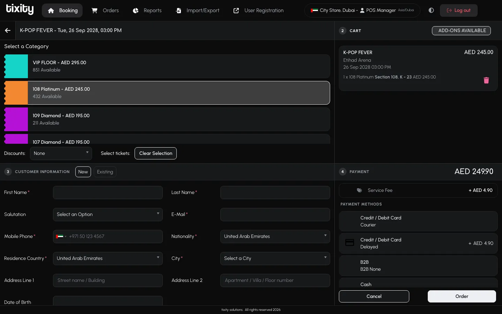This screenshot has height=314, width=502.
Task: Click the POS Manager user icon
Action: tap(362, 10)
